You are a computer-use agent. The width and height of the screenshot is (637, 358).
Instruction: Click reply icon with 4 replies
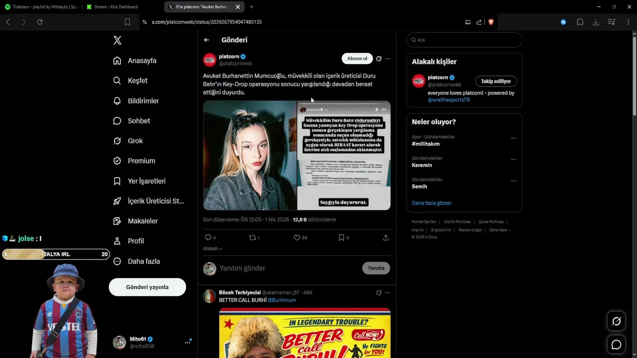click(x=208, y=238)
